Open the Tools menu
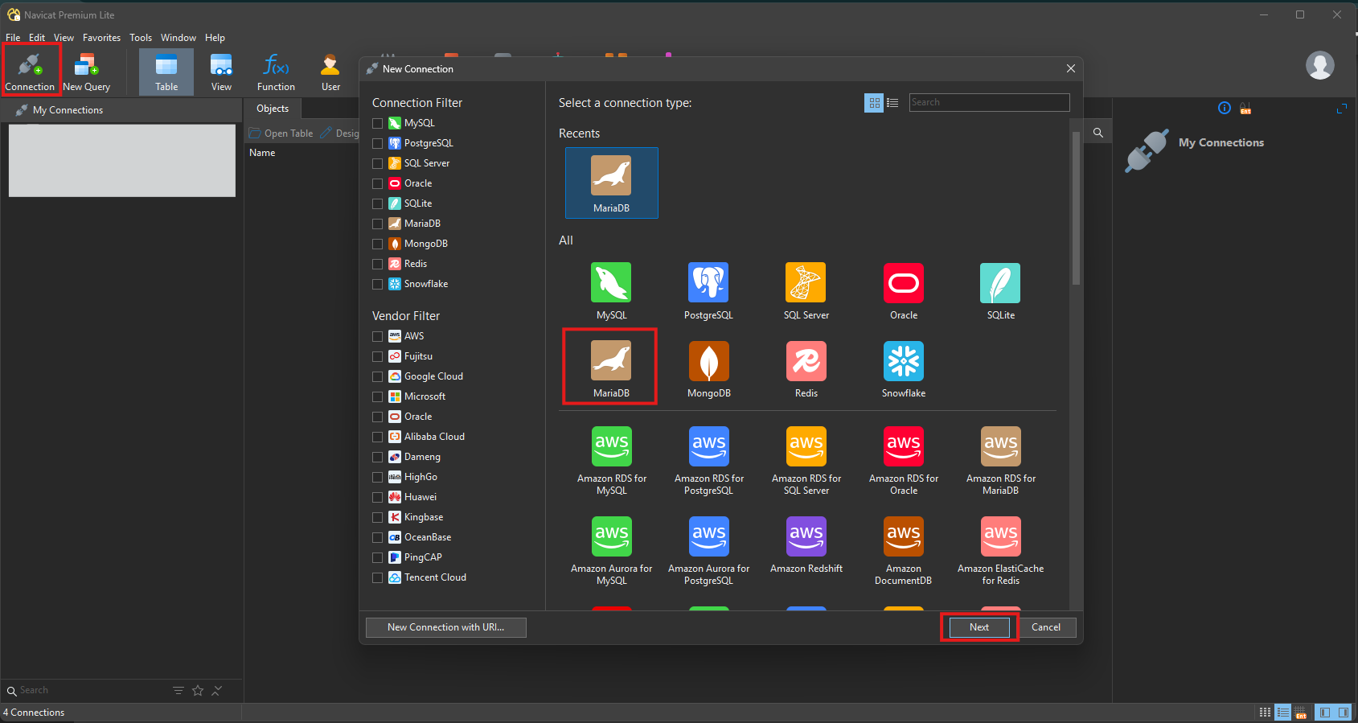 click(141, 38)
